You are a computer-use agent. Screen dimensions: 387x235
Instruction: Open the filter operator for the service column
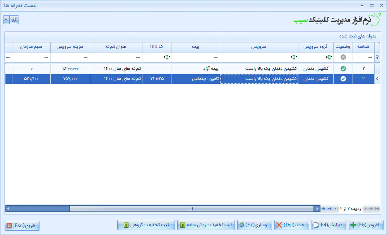294,57
